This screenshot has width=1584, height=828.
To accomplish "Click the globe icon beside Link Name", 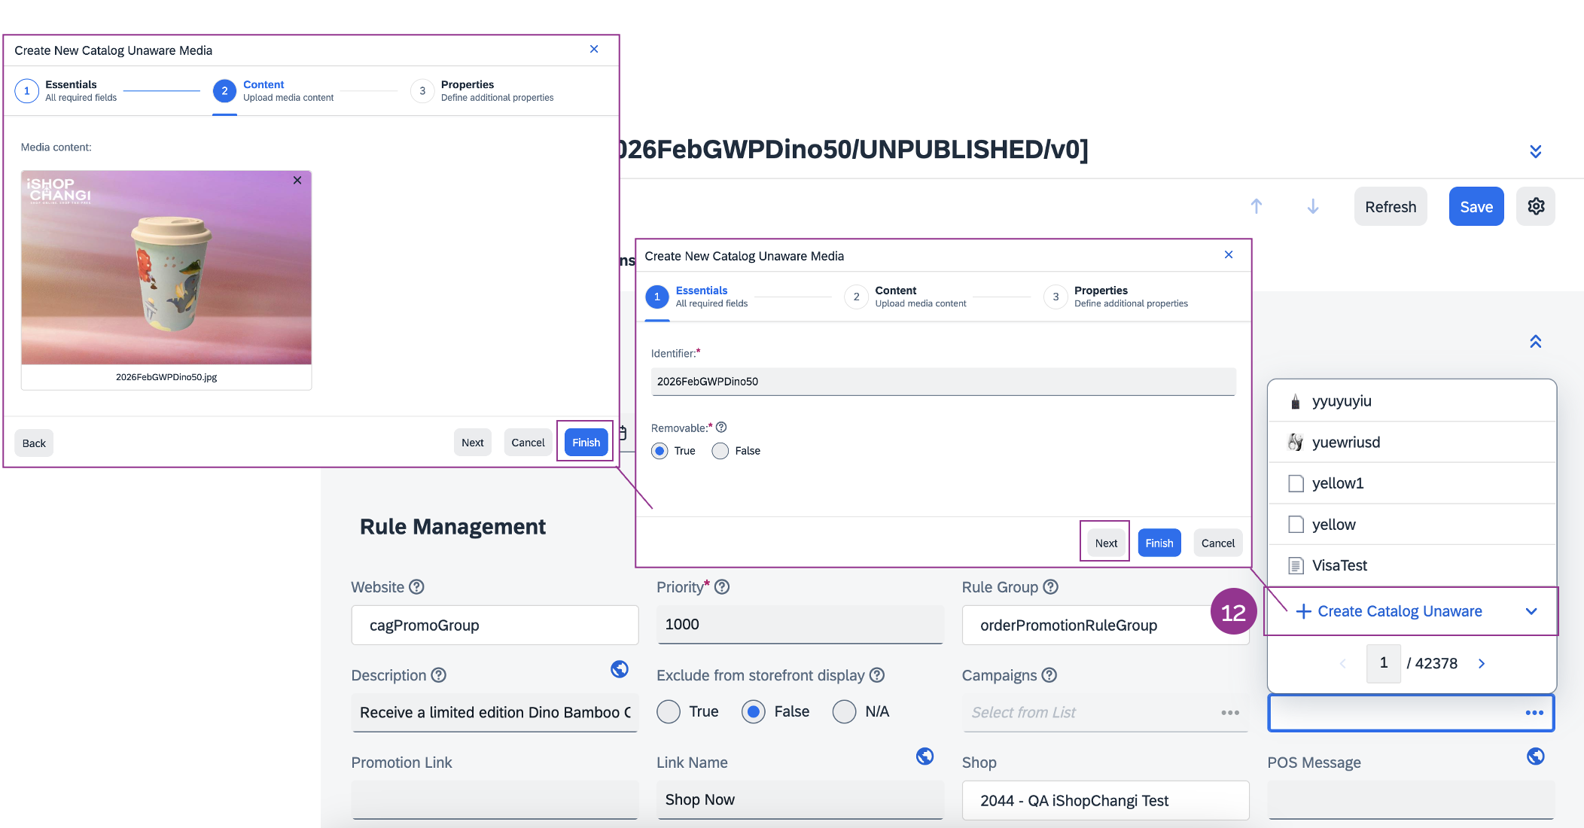I will coord(925,756).
